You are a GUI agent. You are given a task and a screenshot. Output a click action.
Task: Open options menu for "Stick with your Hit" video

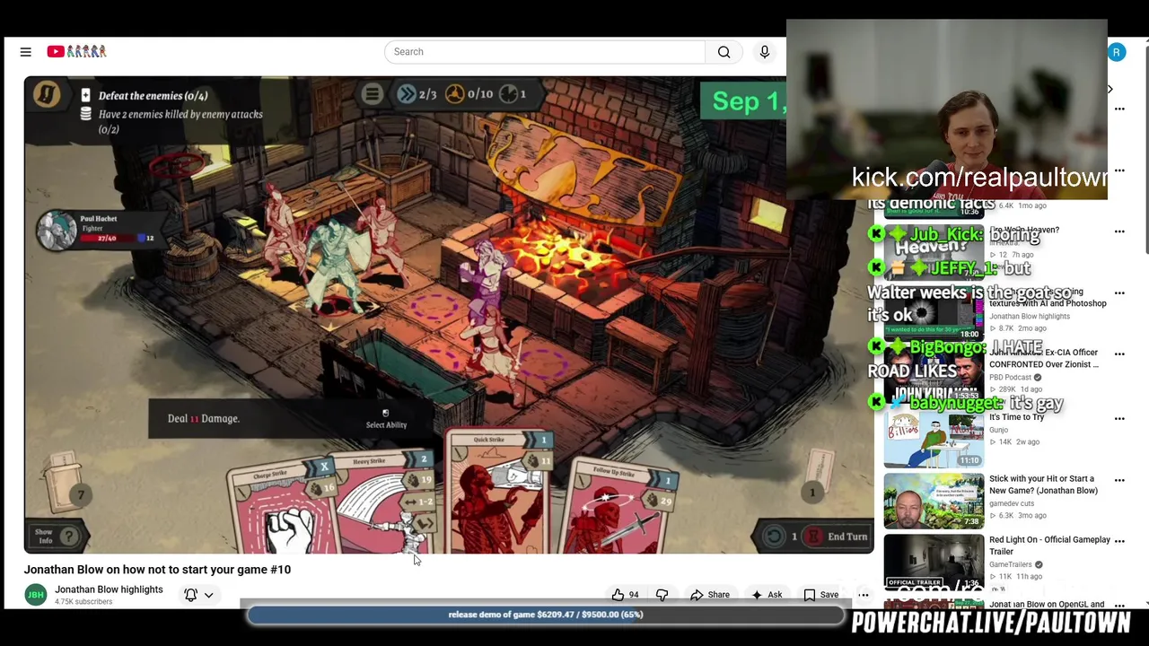click(x=1119, y=480)
